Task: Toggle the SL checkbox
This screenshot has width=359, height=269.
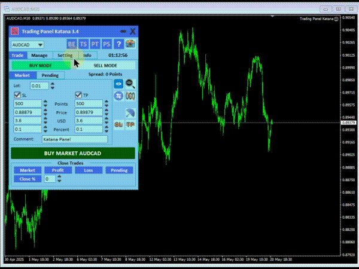Action: [x=17, y=94]
